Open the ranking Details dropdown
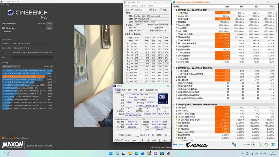The height and width of the screenshot is (157, 279). click(x=51, y=66)
